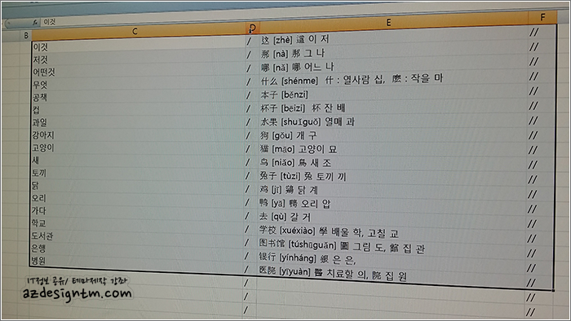
Task: Select cell with [māo] entry
Action: [392, 149]
